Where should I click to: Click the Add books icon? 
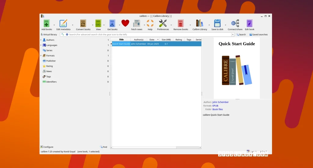(46, 24)
